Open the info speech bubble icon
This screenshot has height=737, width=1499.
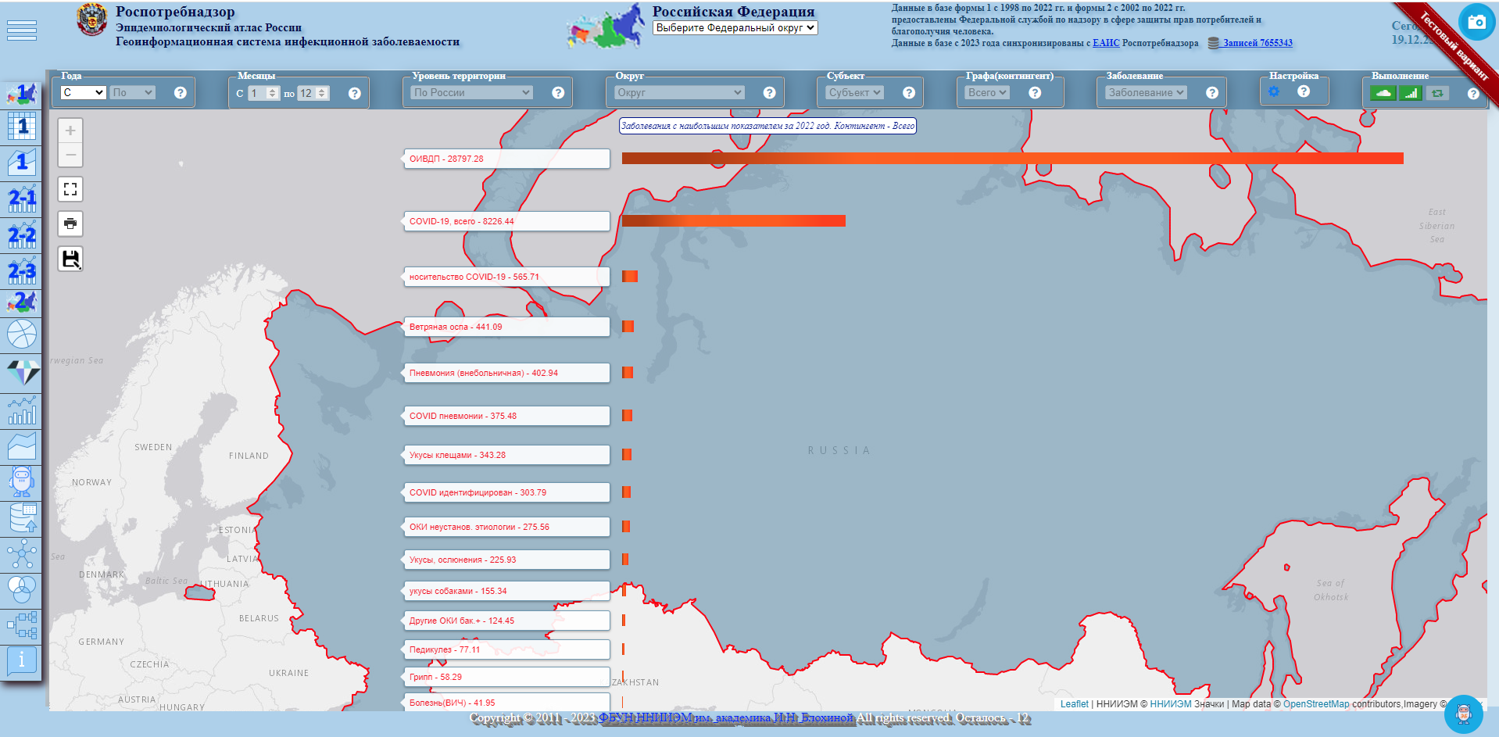pos(22,660)
